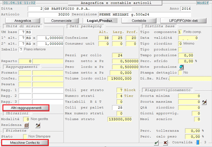Image resolution: width=212 pixels, height=147 pixels.
Task: Click the edit icon beside Scorta massima
Action: (x=204, y=102)
